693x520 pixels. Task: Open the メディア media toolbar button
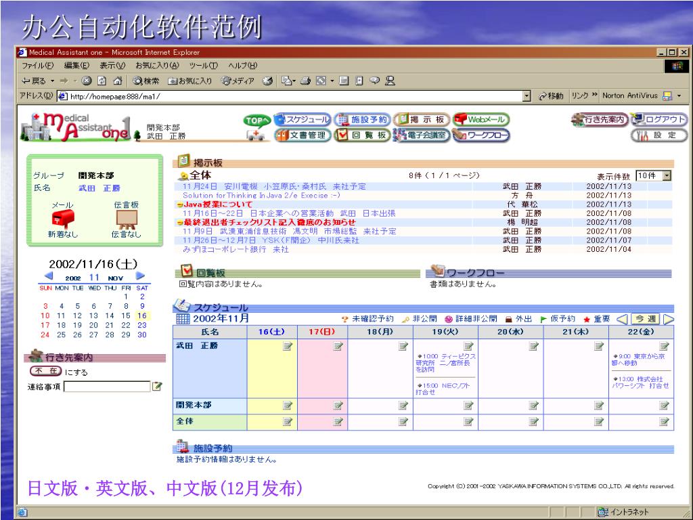(238, 81)
